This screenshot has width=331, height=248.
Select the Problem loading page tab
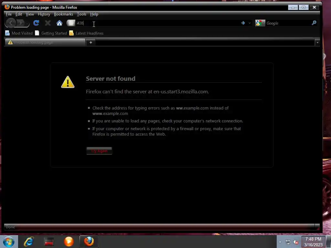point(45,42)
